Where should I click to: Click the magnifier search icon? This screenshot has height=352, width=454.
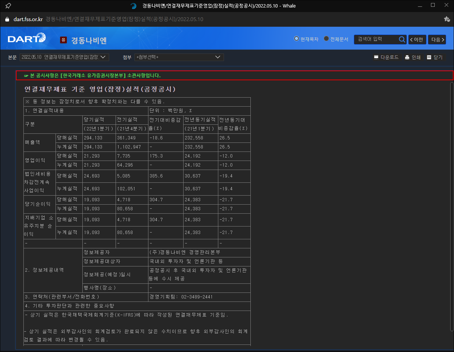[x=402, y=39]
